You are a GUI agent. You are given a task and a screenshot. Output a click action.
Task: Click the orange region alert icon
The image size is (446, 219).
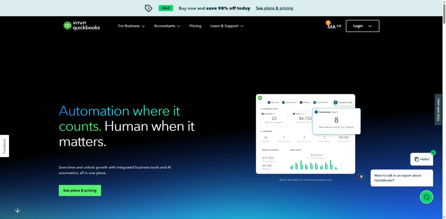click(x=328, y=23)
